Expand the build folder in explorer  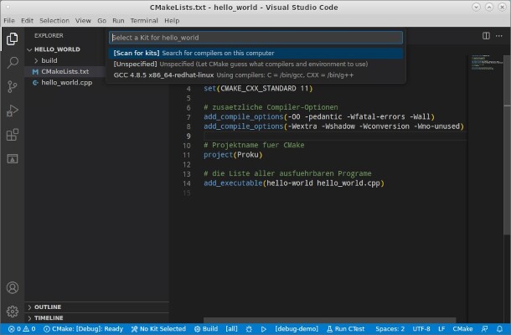pyautogui.click(x=49, y=60)
